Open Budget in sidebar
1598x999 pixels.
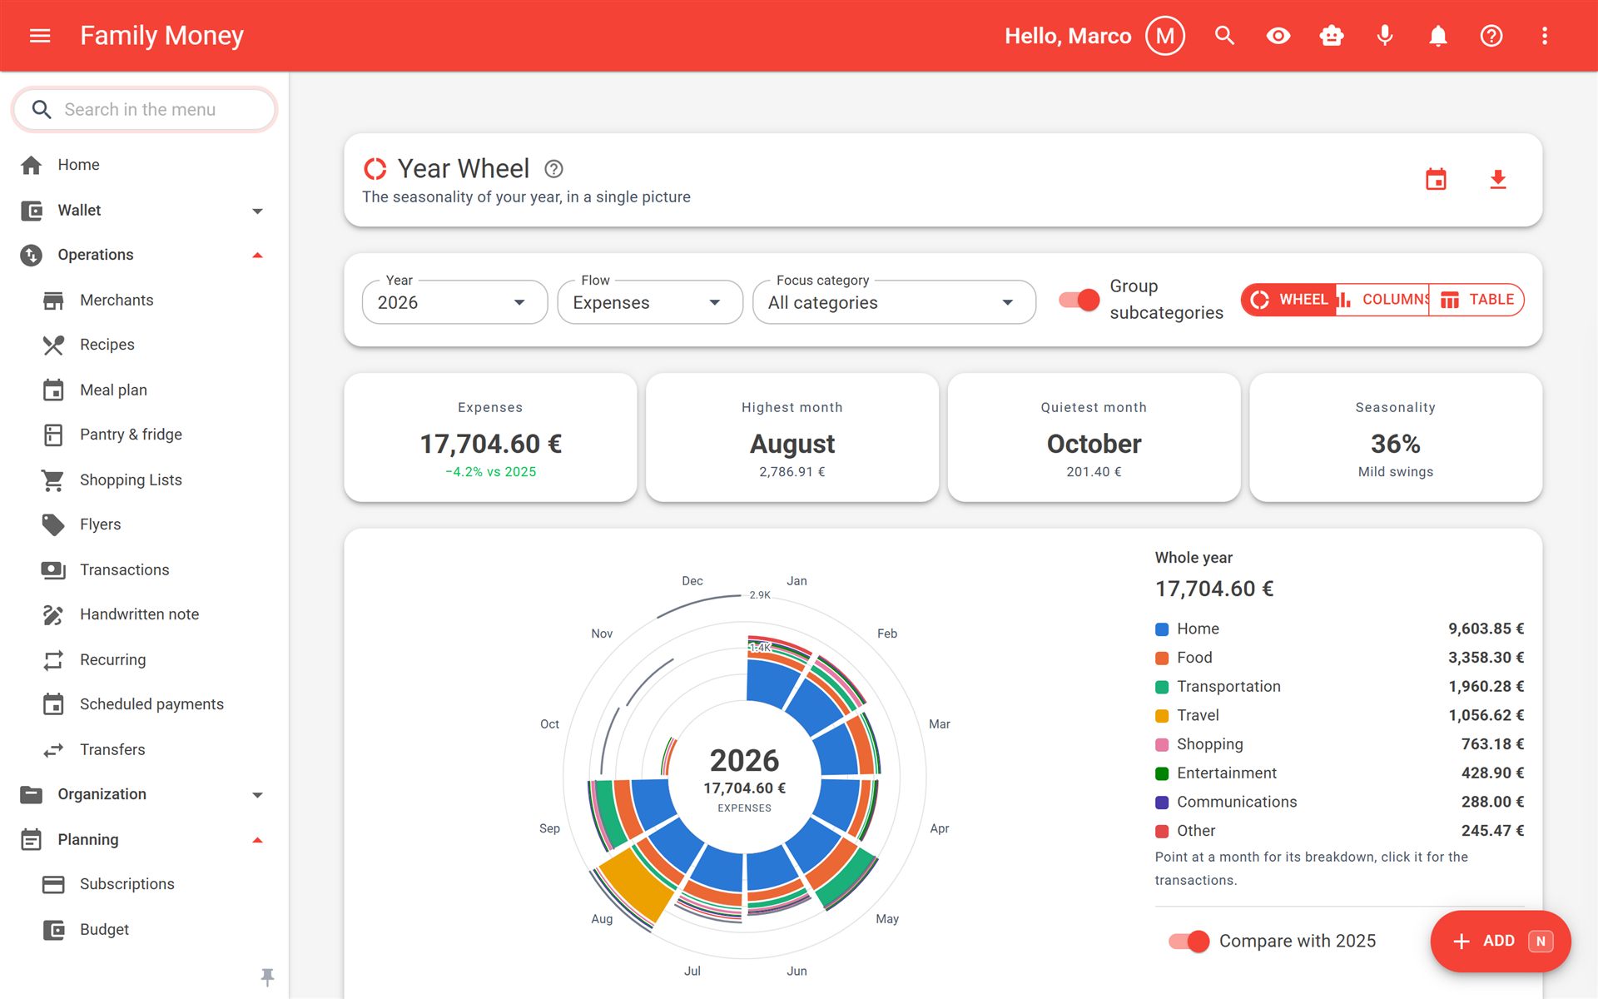[x=144, y=930]
